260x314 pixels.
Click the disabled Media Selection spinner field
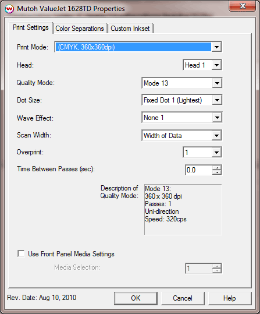coord(204,269)
